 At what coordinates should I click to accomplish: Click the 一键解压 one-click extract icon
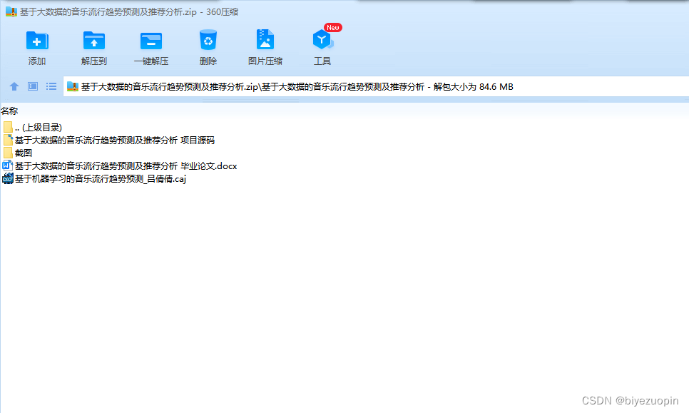tap(151, 41)
